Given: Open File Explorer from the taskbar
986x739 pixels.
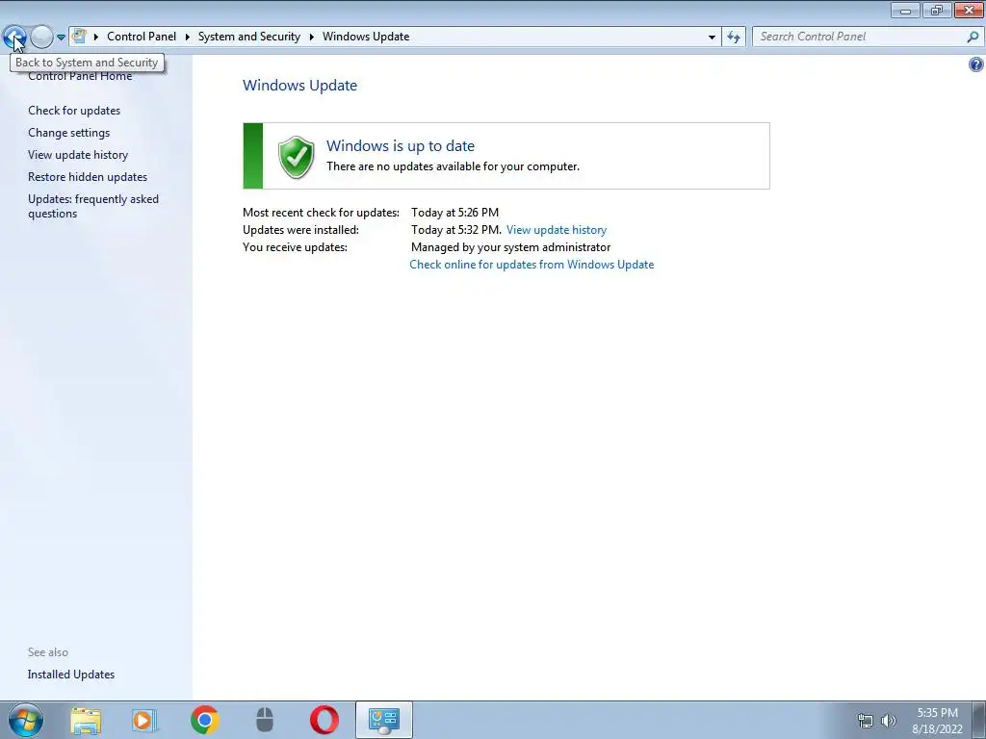Looking at the screenshot, I should 86,720.
